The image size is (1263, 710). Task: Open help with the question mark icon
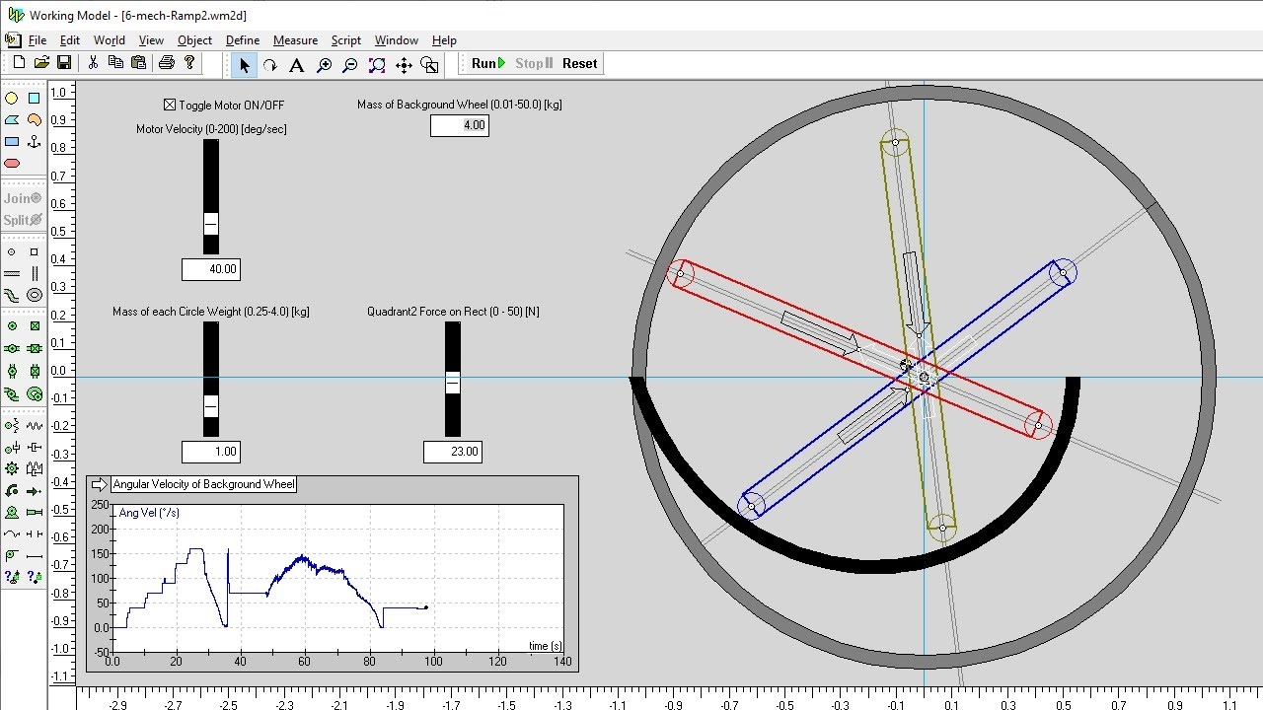[x=189, y=63]
